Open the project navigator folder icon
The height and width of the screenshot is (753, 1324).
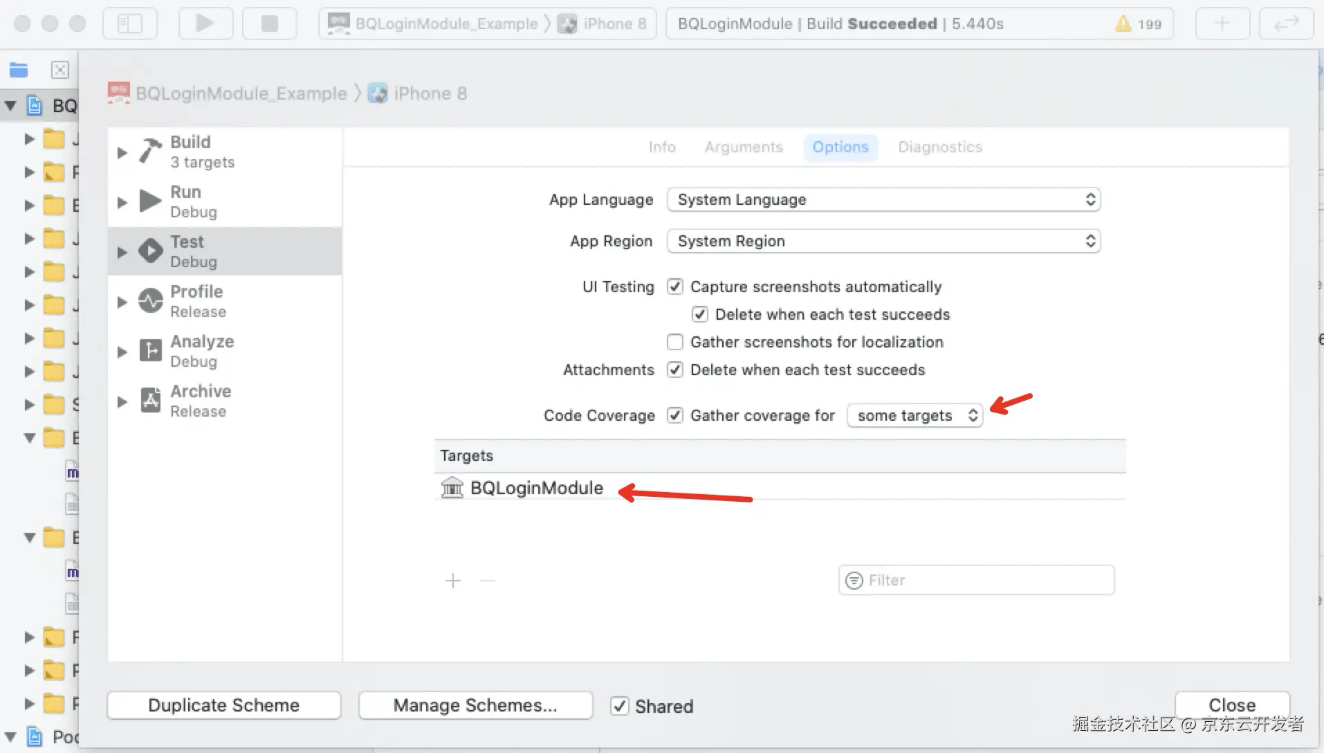[19, 70]
